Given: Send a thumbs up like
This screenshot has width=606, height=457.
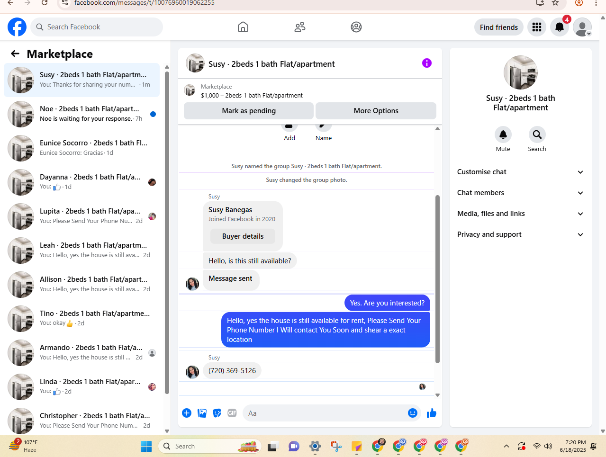Looking at the screenshot, I should click(x=431, y=413).
